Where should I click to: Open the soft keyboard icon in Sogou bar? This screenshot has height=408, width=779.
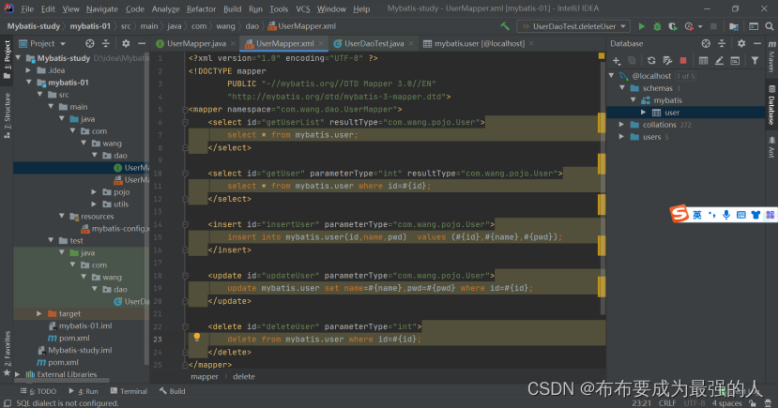(x=741, y=215)
